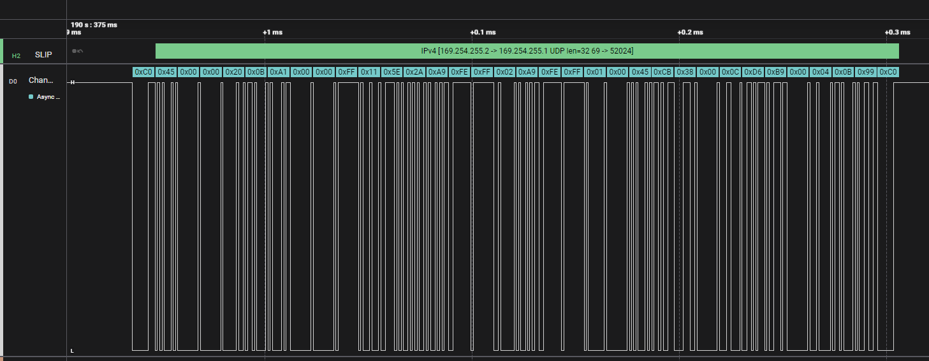Click the +0.2 ms time ruler marker
The width and height of the screenshot is (929, 361).
pyautogui.click(x=690, y=33)
